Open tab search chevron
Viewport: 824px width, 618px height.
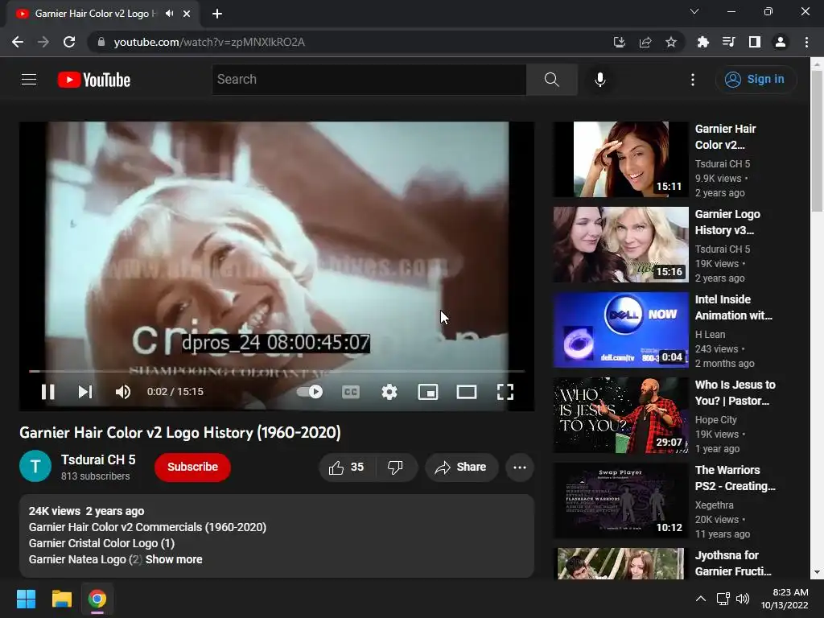coord(694,11)
